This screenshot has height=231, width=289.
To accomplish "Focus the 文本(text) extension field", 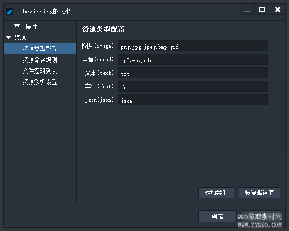I will [193, 73].
